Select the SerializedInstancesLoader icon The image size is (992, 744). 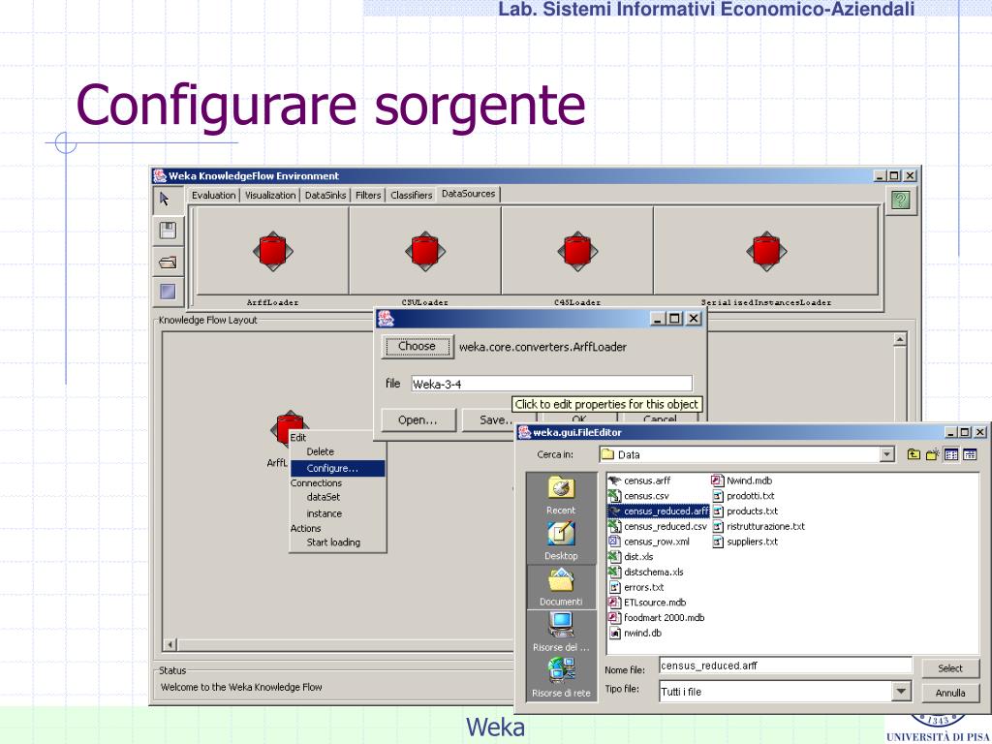(766, 251)
